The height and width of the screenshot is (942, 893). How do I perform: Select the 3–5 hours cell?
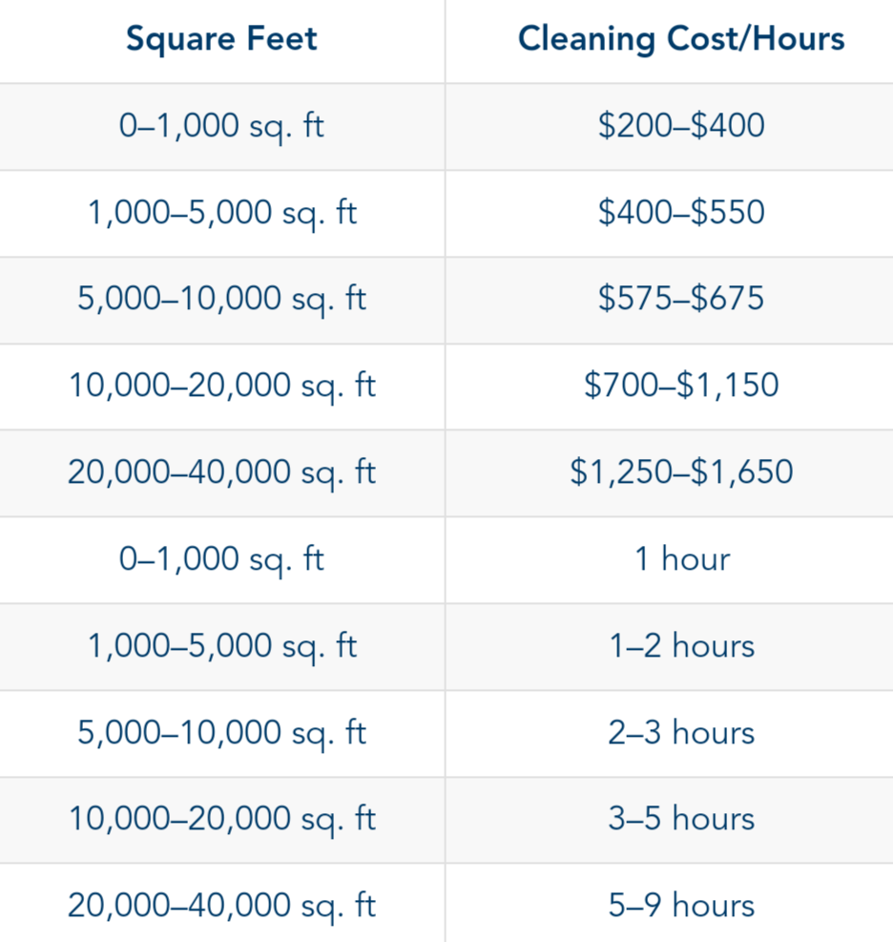click(x=681, y=819)
